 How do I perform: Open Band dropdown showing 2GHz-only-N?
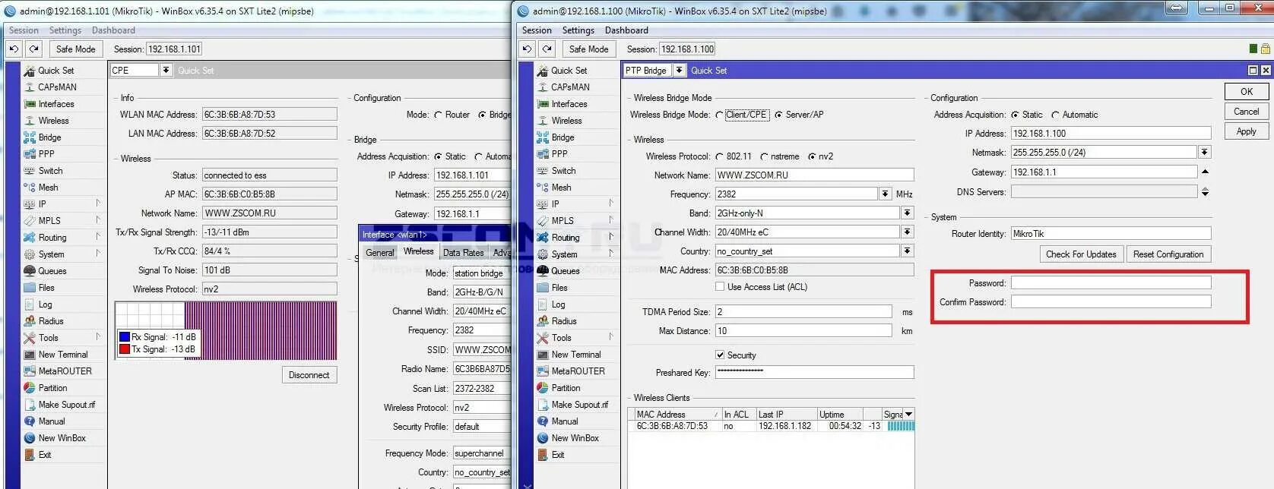point(908,213)
